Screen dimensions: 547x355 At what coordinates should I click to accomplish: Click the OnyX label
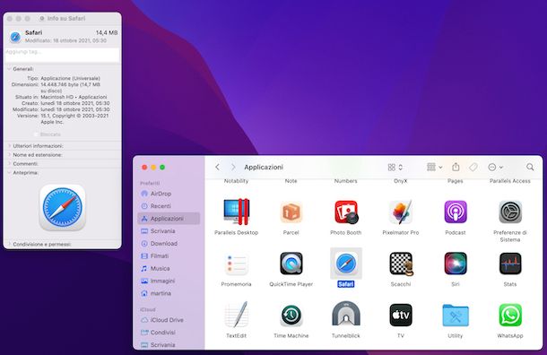pos(401,181)
